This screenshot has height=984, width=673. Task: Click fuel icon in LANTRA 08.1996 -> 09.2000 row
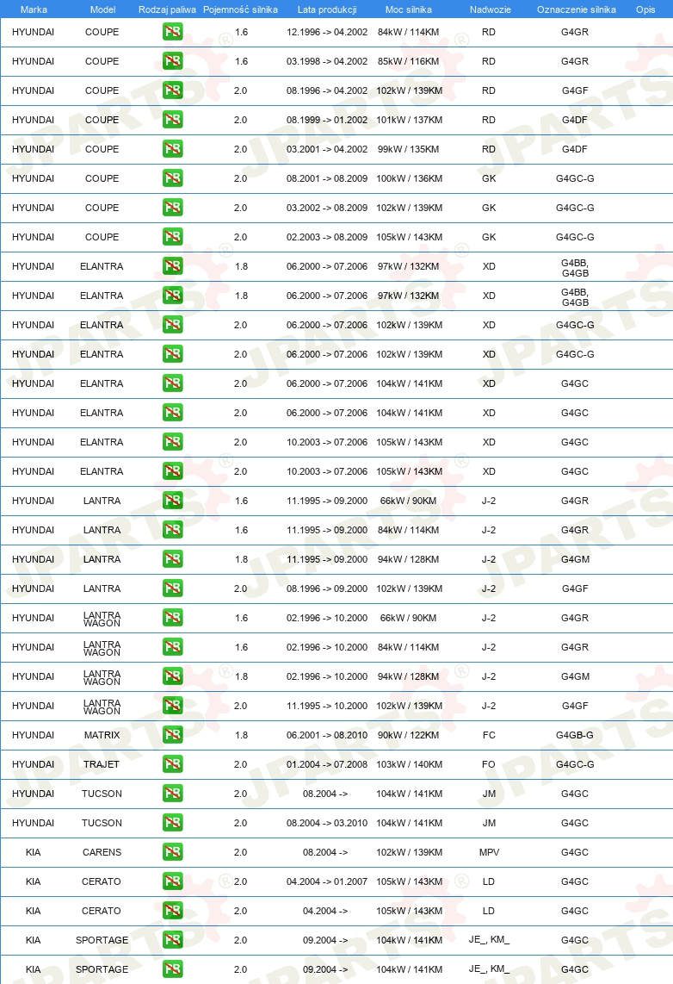click(172, 588)
